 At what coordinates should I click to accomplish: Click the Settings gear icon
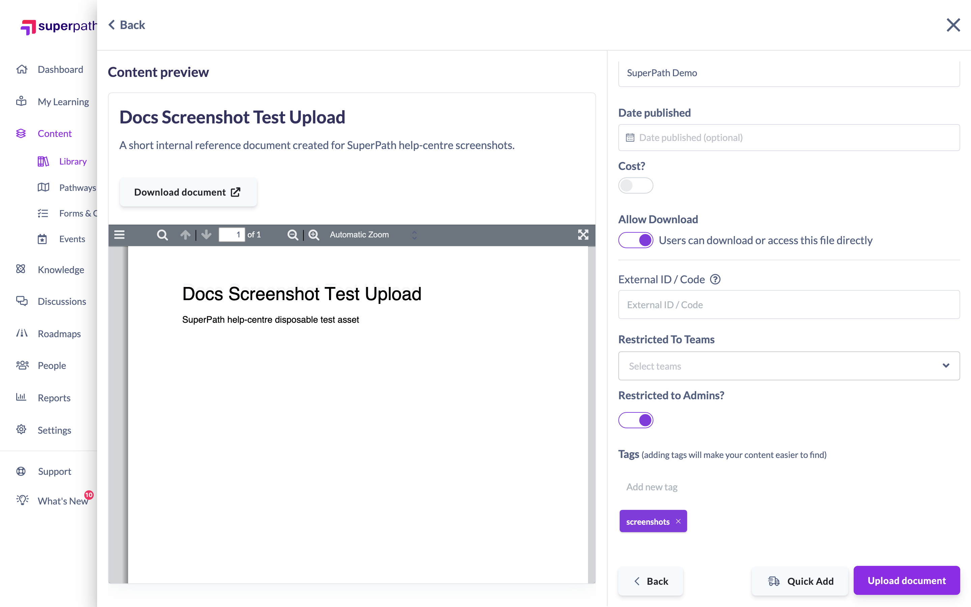pos(21,430)
